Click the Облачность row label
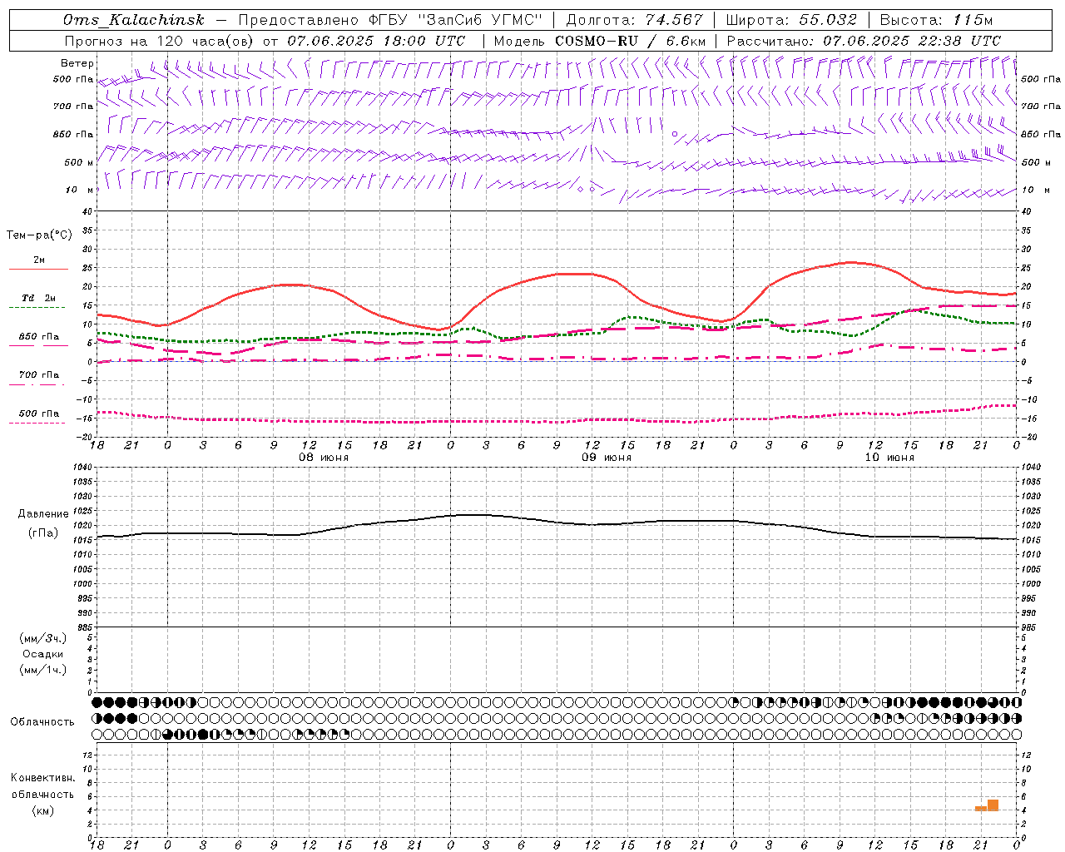This screenshot has width=1065, height=852. pos(42,721)
